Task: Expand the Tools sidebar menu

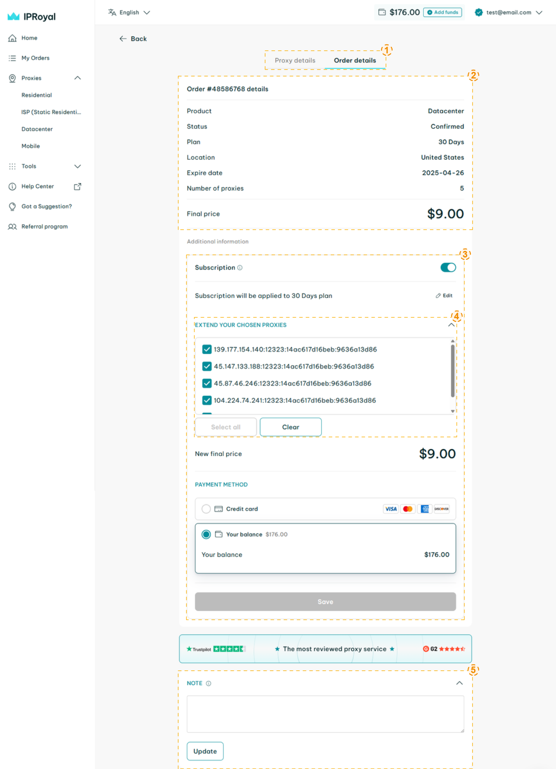Action: click(77, 166)
